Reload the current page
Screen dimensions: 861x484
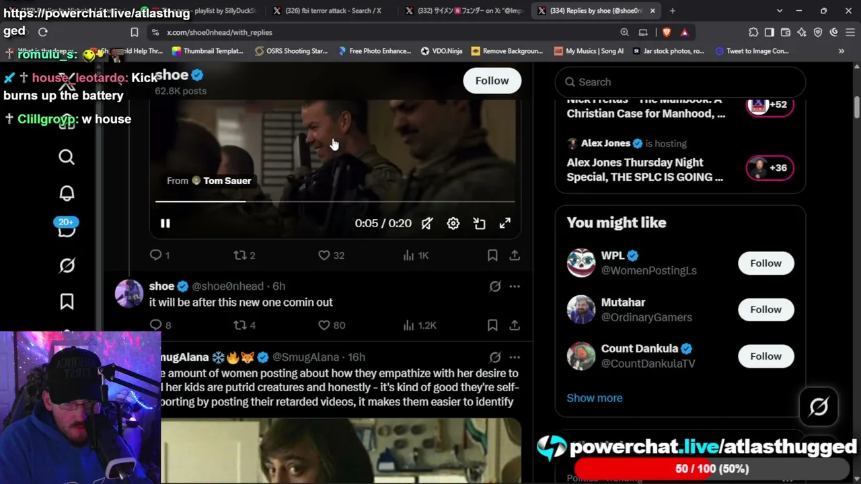(43, 32)
